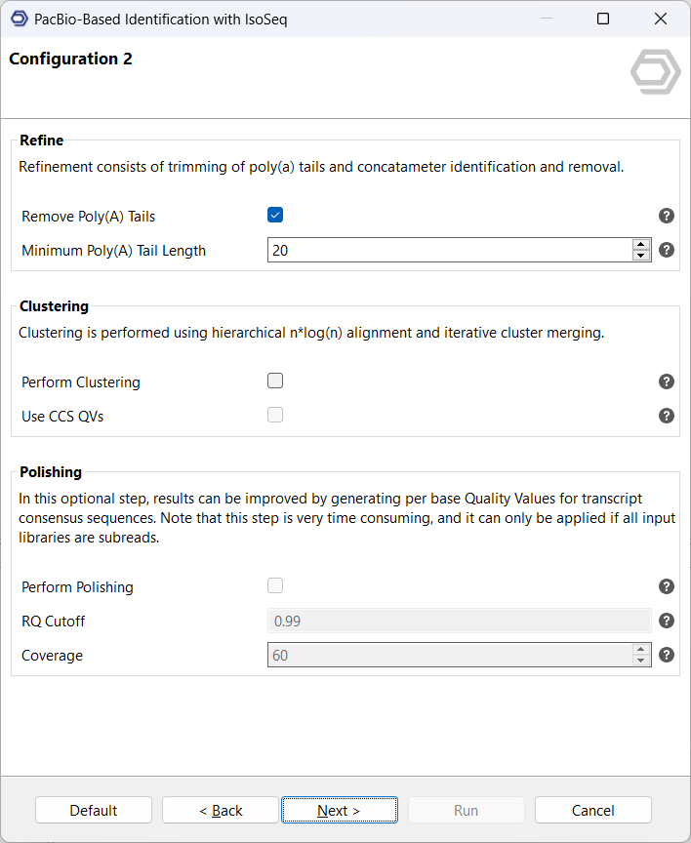The image size is (691, 843).
Task: Click the Next button
Action: [x=339, y=810]
